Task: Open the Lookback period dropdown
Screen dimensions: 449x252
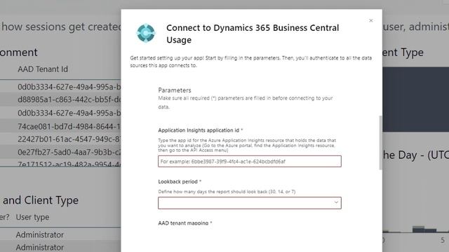Action: pos(250,203)
